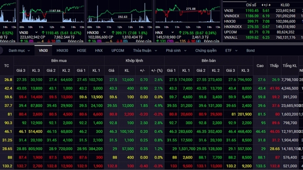Expand the Danh mục dropdown menu

tap(29, 51)
